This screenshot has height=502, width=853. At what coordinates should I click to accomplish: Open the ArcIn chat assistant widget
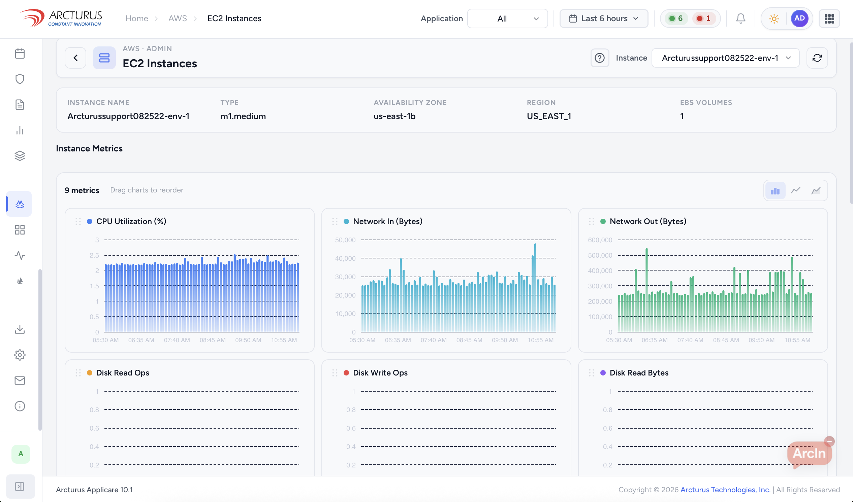click(x=809, y=453)
